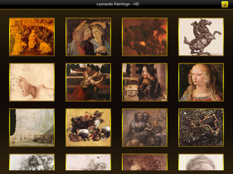The image size is (233, 174).
Task: Select the two haloed angels painting
Action: coord(88,37)
